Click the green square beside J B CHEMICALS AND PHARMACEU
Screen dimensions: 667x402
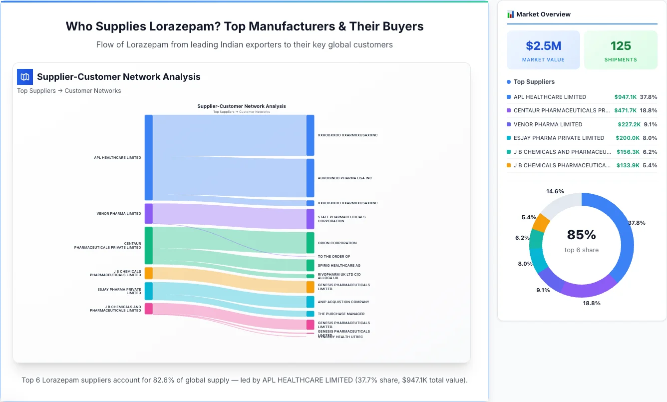point(509,152)
